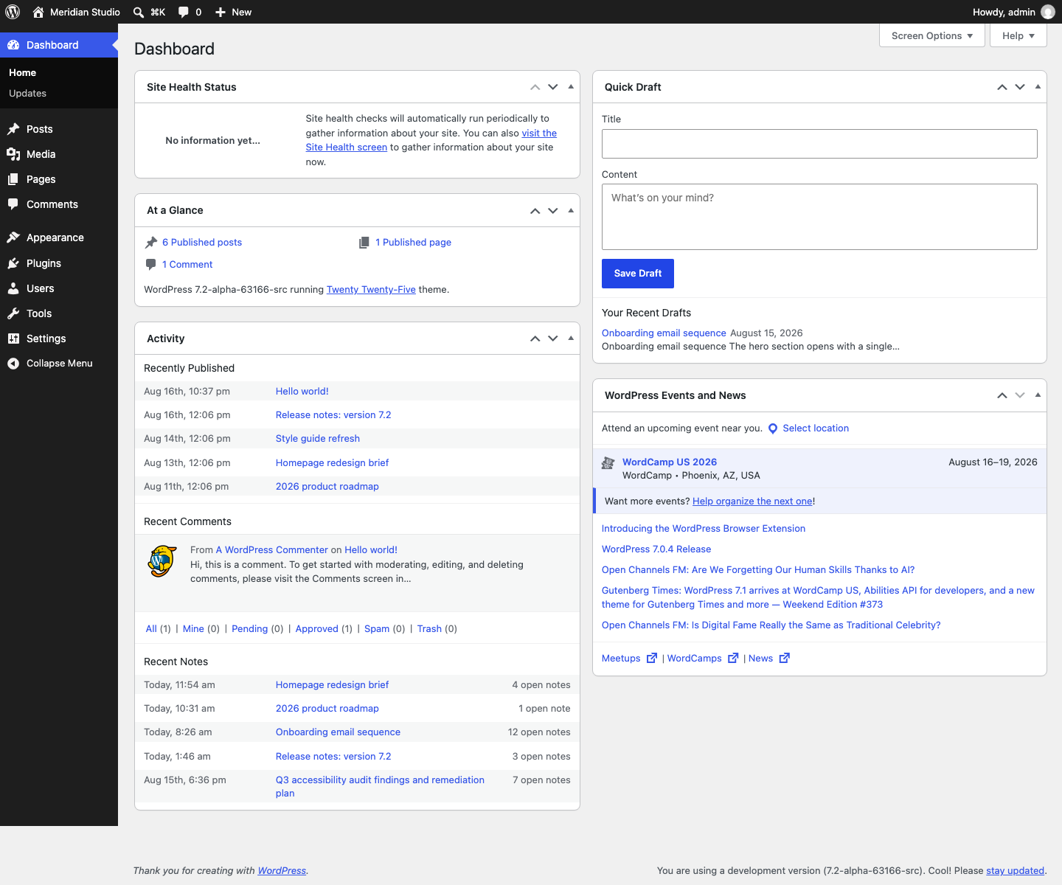Open Introducing the WordPress Browser Extension
Screen dimensions: 1062x885
704,529
